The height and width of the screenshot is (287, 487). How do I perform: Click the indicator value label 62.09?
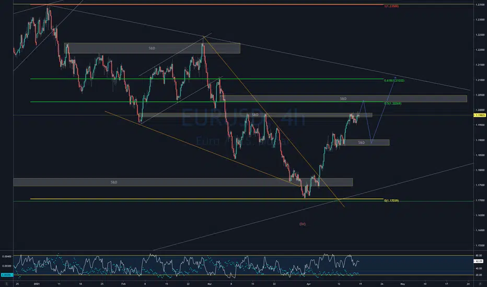coord(479,261)
